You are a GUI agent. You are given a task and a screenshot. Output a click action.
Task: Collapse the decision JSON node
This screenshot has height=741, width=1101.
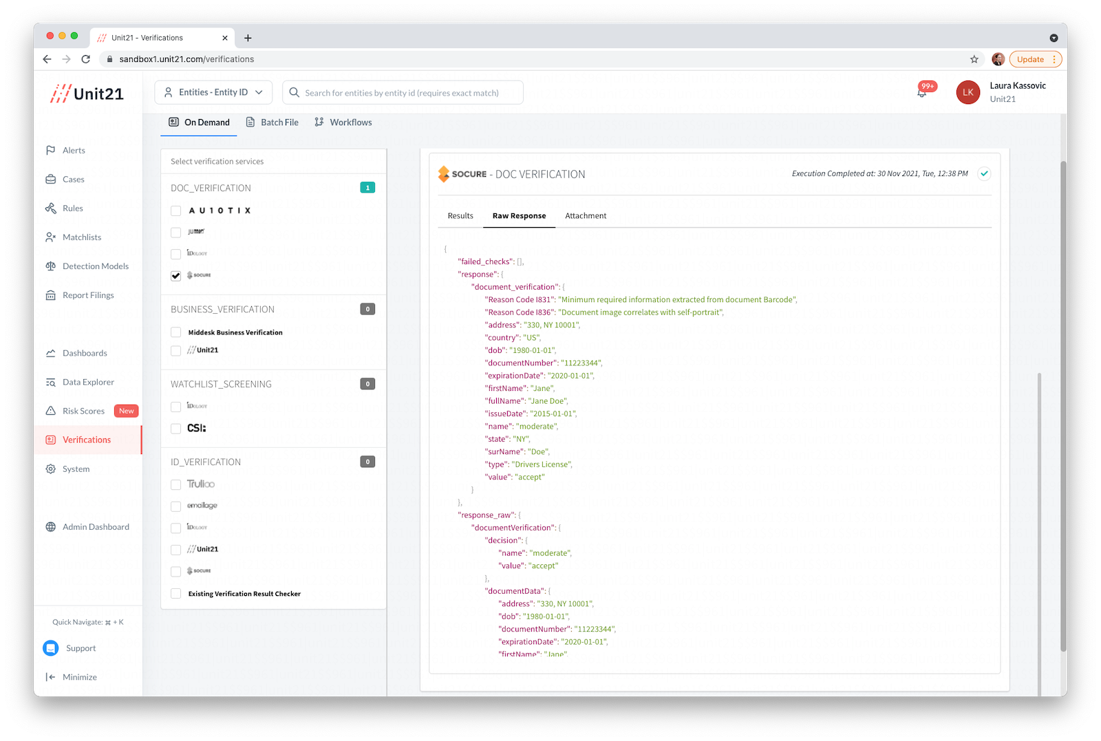tap(526, 540)
